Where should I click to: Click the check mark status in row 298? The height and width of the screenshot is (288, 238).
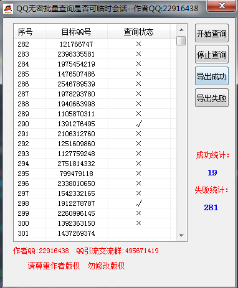139,203
